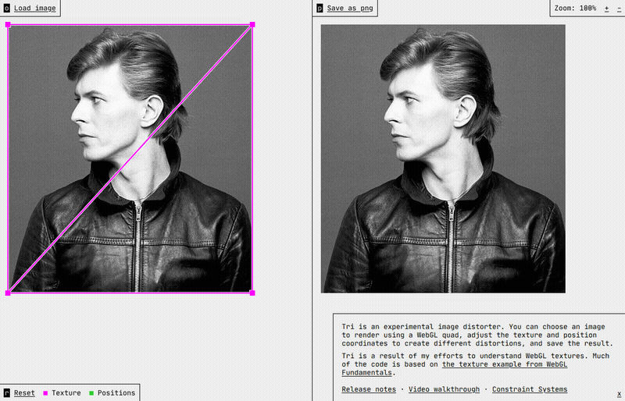625x401 pixels.
Task: Close the info panel with the x
Action: coord(619,393)
